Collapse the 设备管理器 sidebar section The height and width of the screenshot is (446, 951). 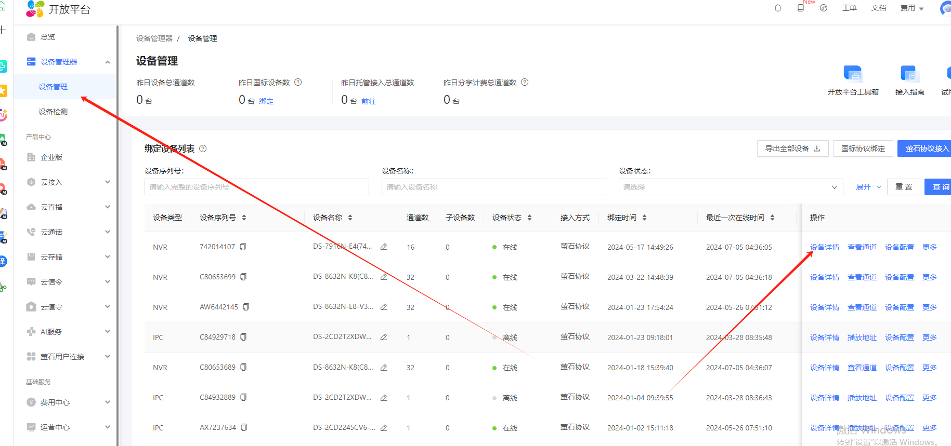(x=108, y=62)
